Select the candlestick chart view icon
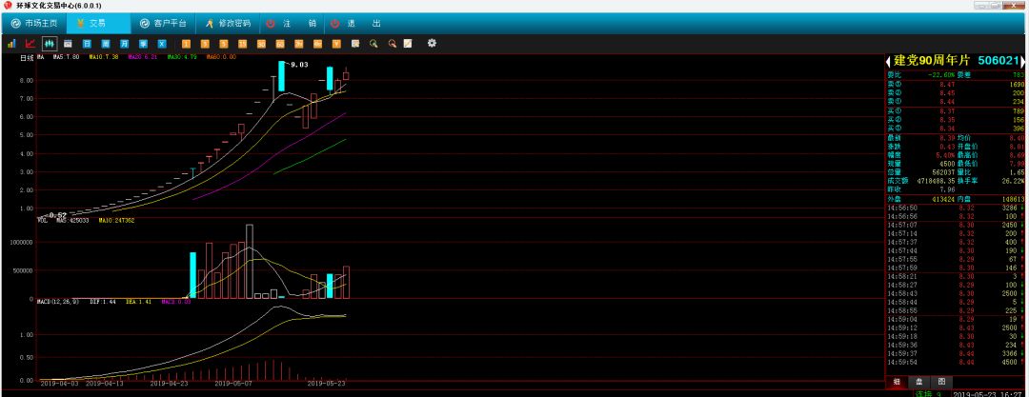 [50, 43]
